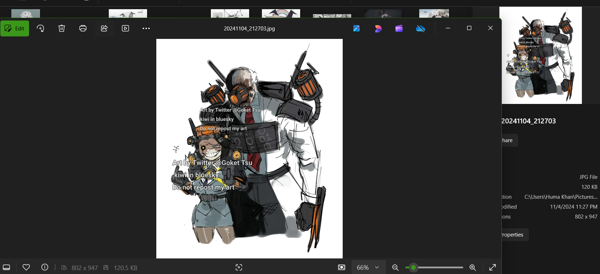Open the blue Designer app icon
600x274 pixels.
click(357, 29)
